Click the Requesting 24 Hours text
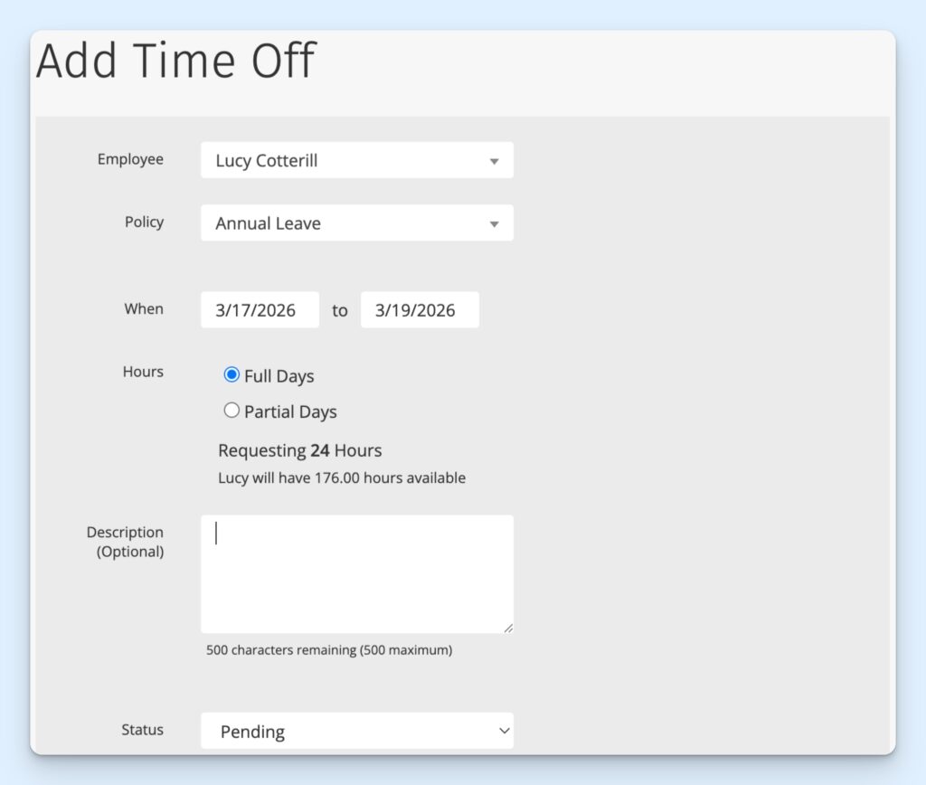 pyautogui.click(x=299, y=449)
